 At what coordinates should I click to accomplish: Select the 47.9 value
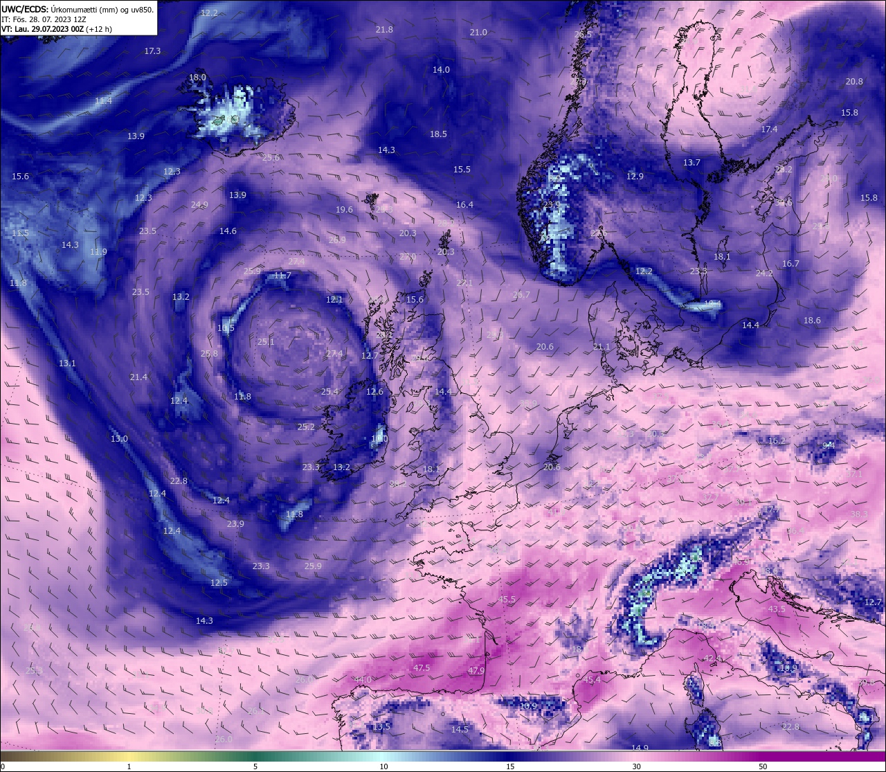[476, 671]
